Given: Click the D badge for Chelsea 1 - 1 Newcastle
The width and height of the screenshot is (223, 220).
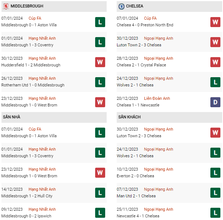Looking at the screenshot, I should (x=215, y=102).
